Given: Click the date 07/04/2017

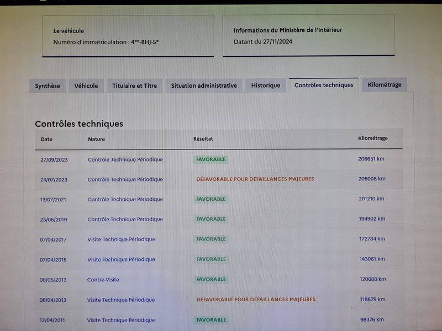Looking at the screenshot, I should pyautogui.click(x=53, y=239).
